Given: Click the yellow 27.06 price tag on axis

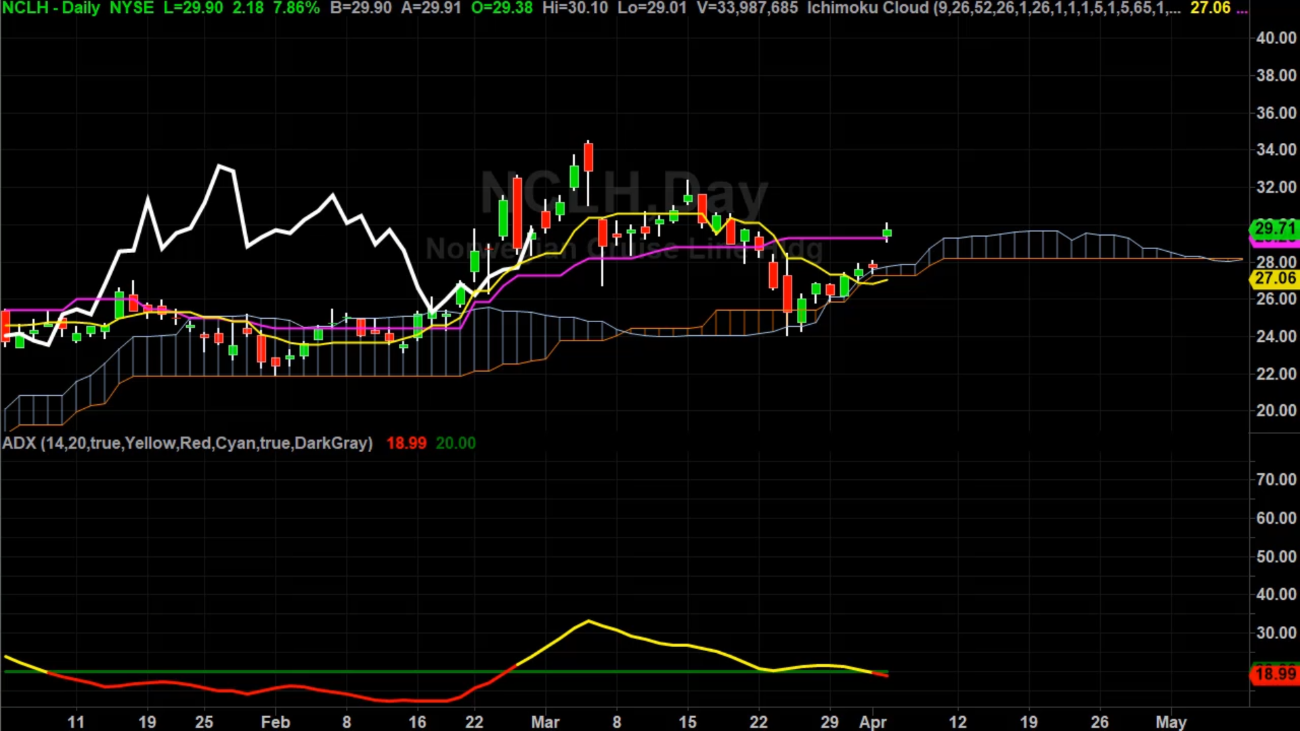Looking at the screenshot, I should pos(1274,278).
